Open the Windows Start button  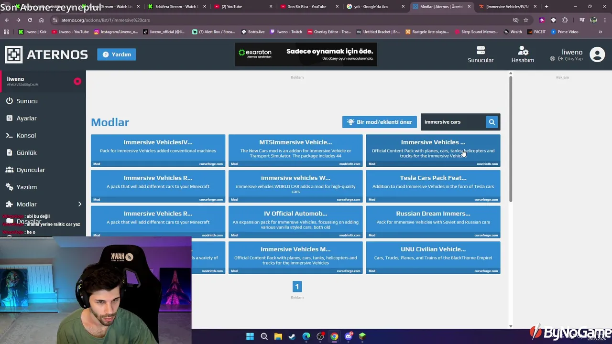(250, 336)
